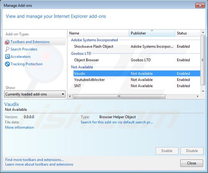
Task: Click Not Available publisher of SNT
Action: click(142, 86)
